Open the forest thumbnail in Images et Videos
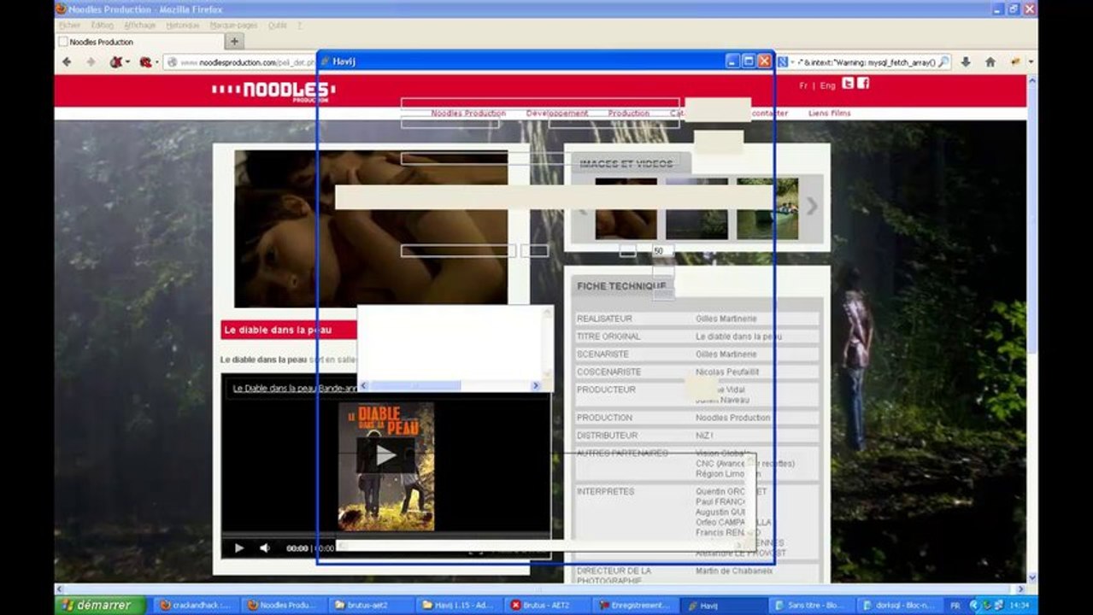The width and height of the screenshot is (1093, 615). point(696,208)
